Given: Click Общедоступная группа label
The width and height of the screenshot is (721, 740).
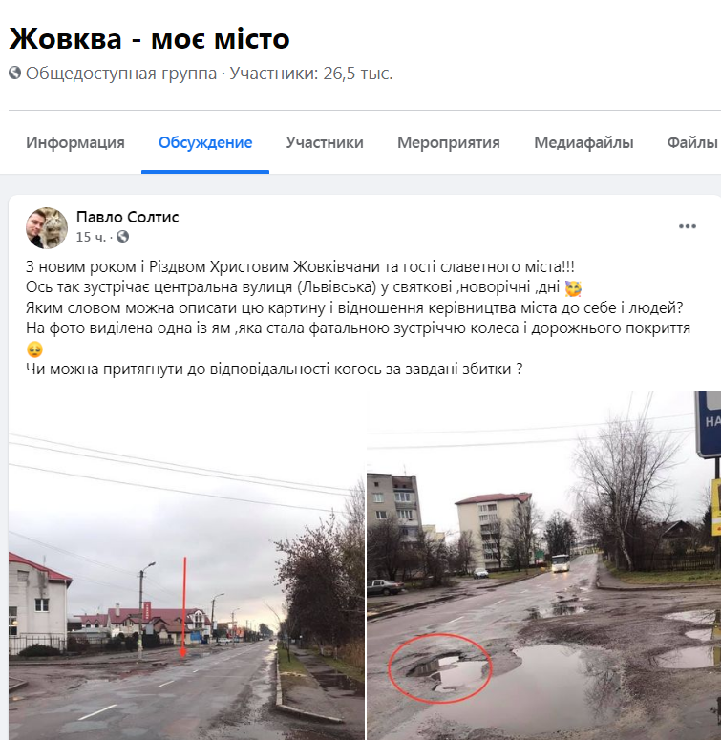Looking at the screenshot, I should [x=121, y=74].
